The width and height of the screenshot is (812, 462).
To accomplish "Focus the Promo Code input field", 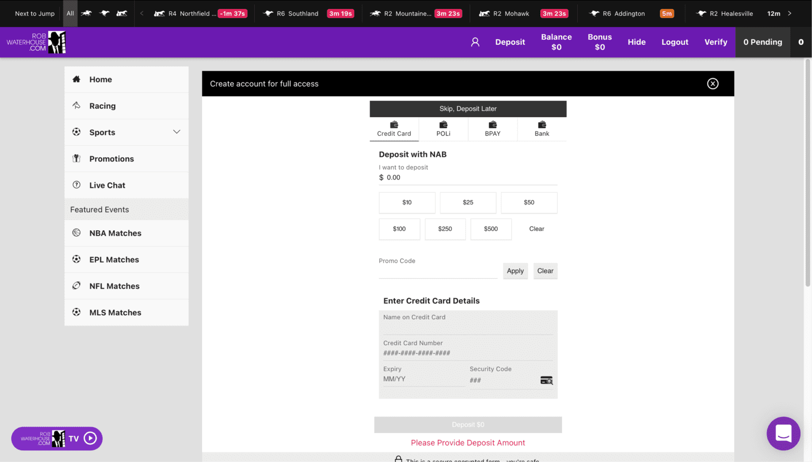I will coord(438,272).
